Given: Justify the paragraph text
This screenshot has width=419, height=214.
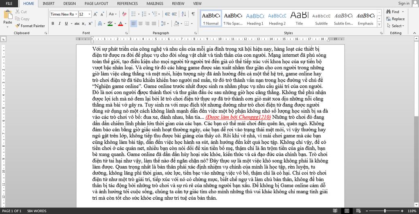Looking at the screenshot, I should point(154,23).
